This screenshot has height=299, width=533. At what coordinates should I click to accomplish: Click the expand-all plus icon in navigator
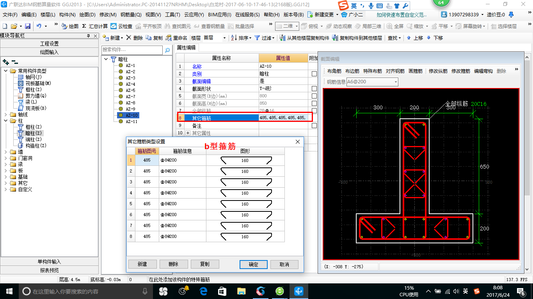[x=5, y=62]
